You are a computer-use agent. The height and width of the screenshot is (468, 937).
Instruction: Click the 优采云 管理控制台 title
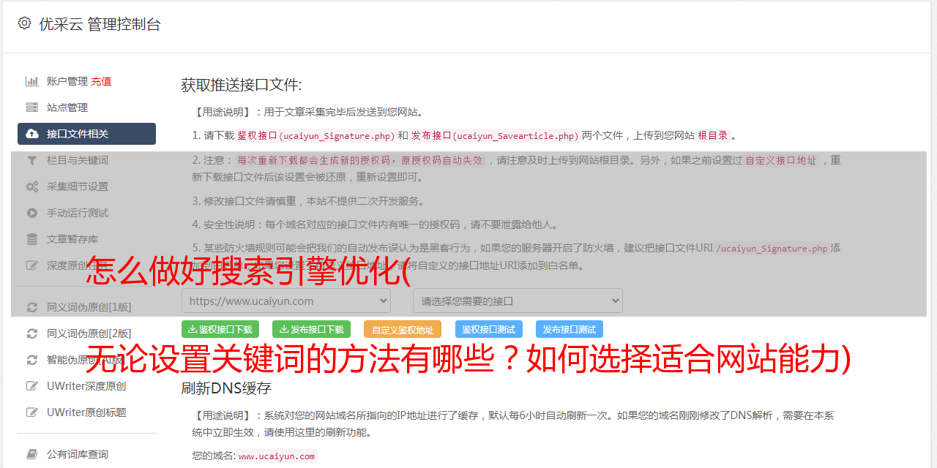(x=100, y=24)
